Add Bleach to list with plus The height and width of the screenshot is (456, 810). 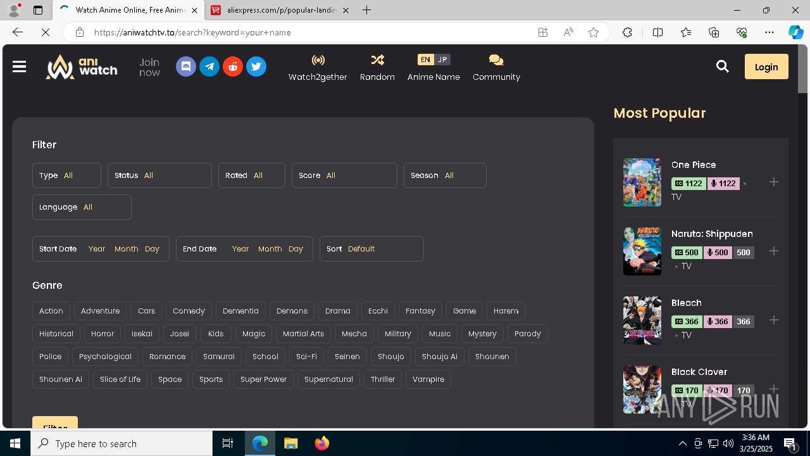click(773, 320)
